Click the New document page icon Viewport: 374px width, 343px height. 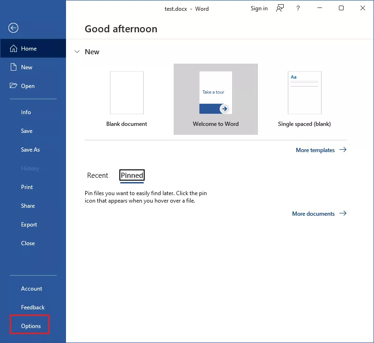click(x=13, y=67)
